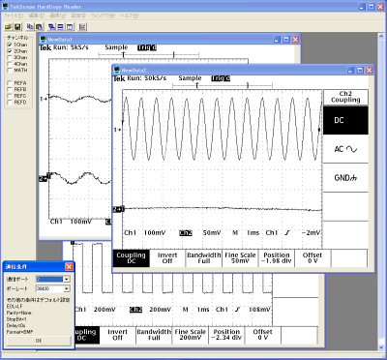Click '-2mV' trigger level readout in NewData2
Screen dimensions: 387x360
[x=311, y=232]
